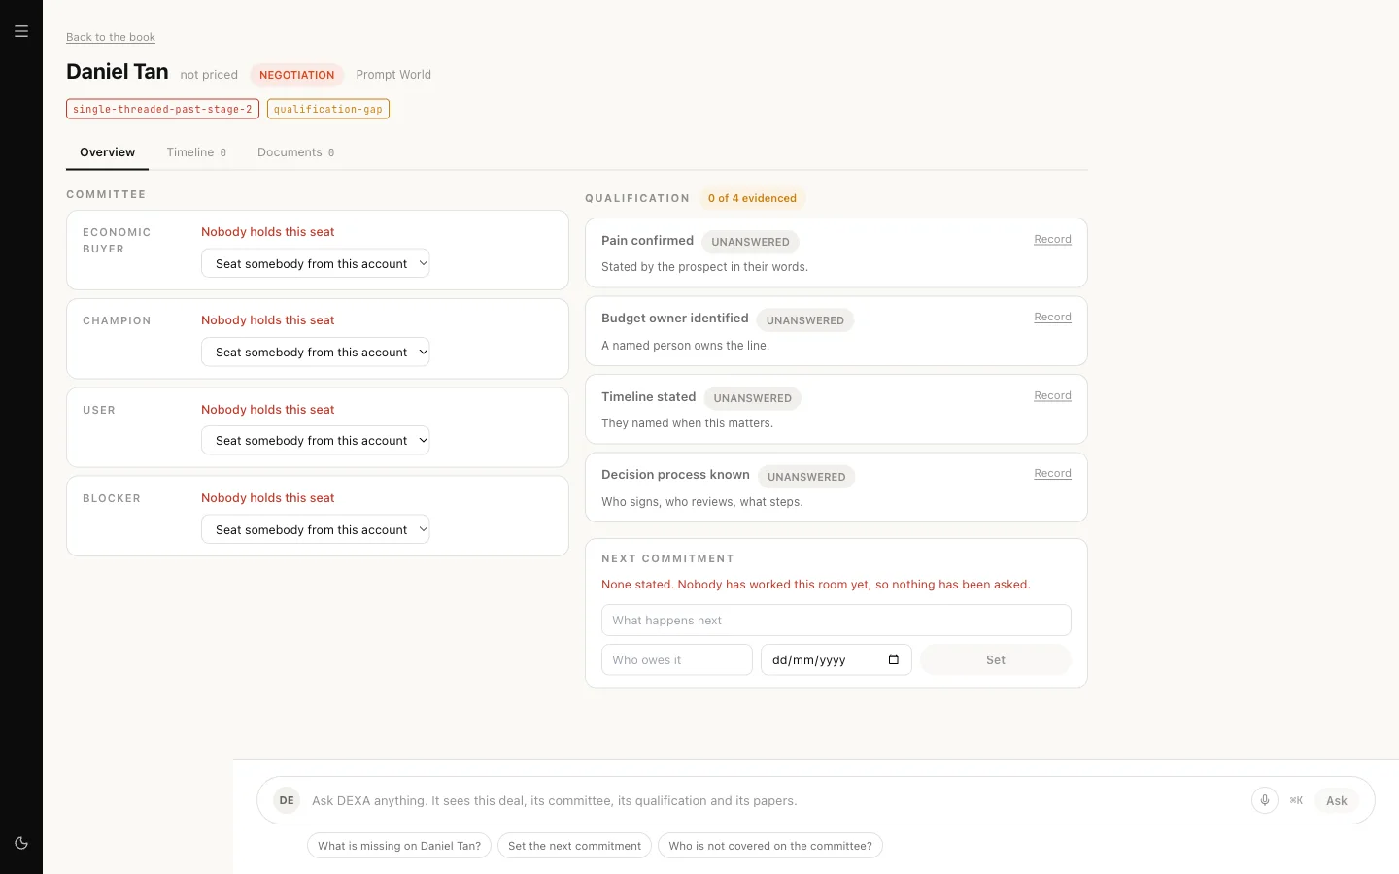Switch to the Documents tab
1399x874 pixels.
[296, 152]
